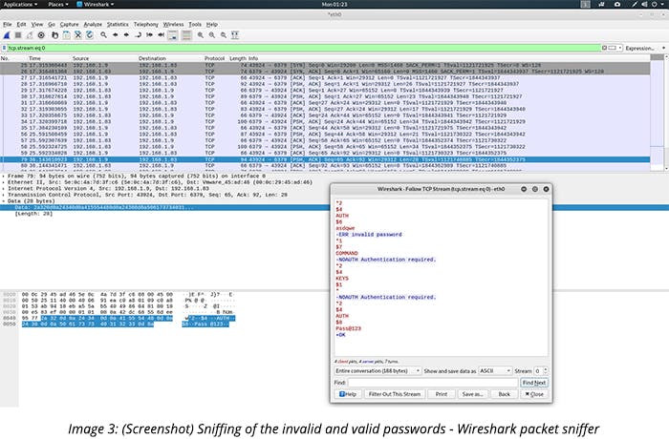The height and width of the screenshot is (439, 669).
Task: Open the Analyze menu
Action: tap(93, 24)
